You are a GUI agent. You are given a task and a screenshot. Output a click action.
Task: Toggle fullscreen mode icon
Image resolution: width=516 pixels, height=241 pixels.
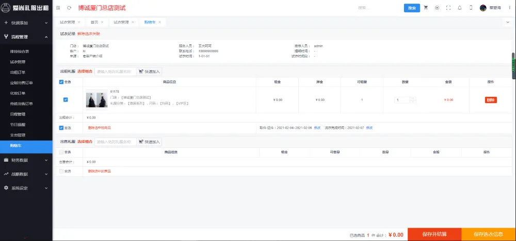[448, 8]
